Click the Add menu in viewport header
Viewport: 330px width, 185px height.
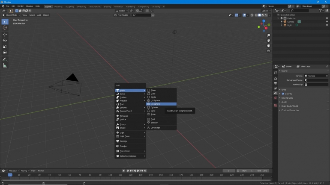[x=39, y=15]
